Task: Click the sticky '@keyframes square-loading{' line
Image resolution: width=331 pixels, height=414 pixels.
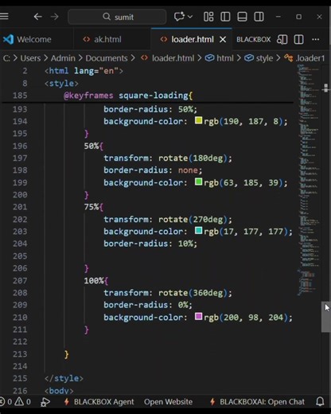Action: (x=128, y=96)
